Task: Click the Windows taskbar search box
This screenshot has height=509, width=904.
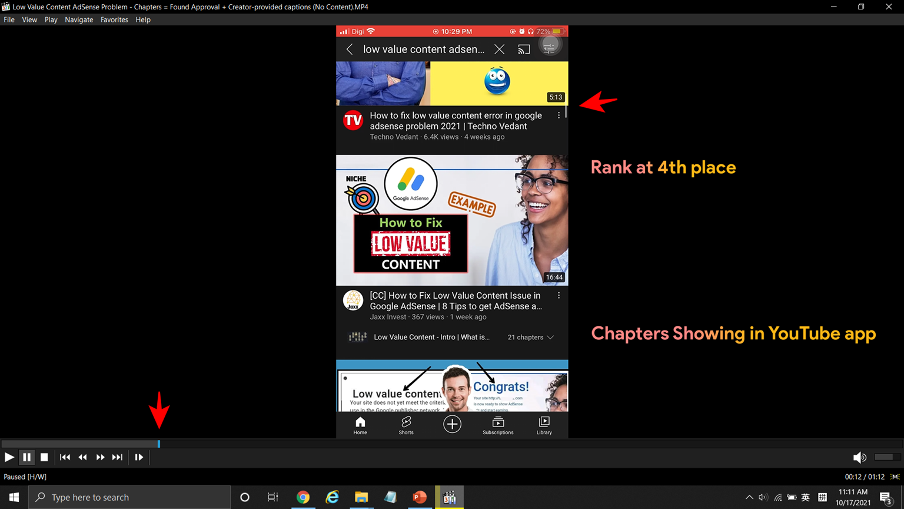Action: 129,497
